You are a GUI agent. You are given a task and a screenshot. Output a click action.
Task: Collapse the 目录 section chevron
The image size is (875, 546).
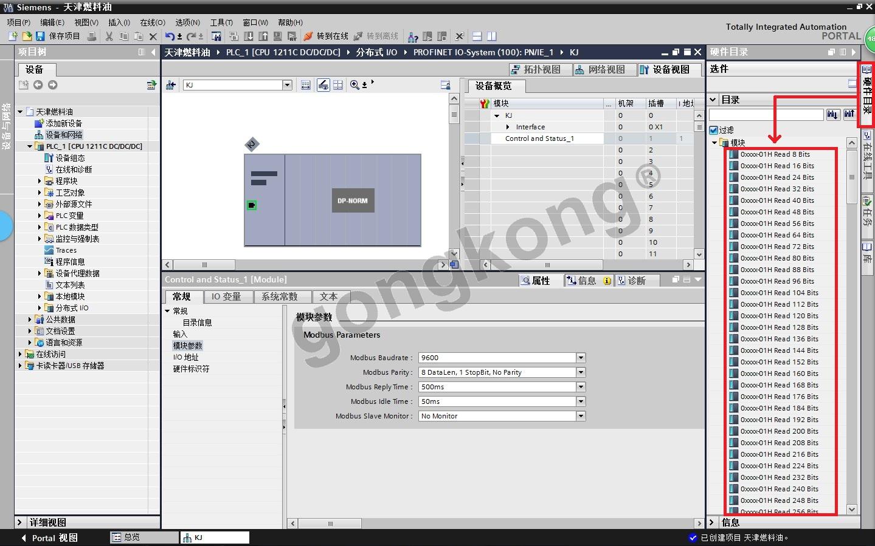click(x=713, y=100)
